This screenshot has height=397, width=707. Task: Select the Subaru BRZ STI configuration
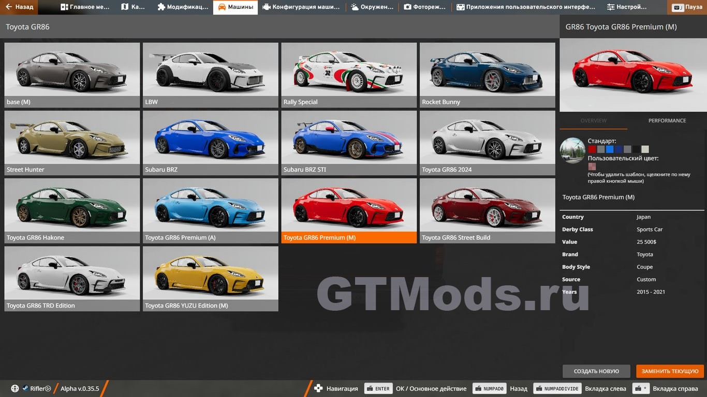pos(349,143)
